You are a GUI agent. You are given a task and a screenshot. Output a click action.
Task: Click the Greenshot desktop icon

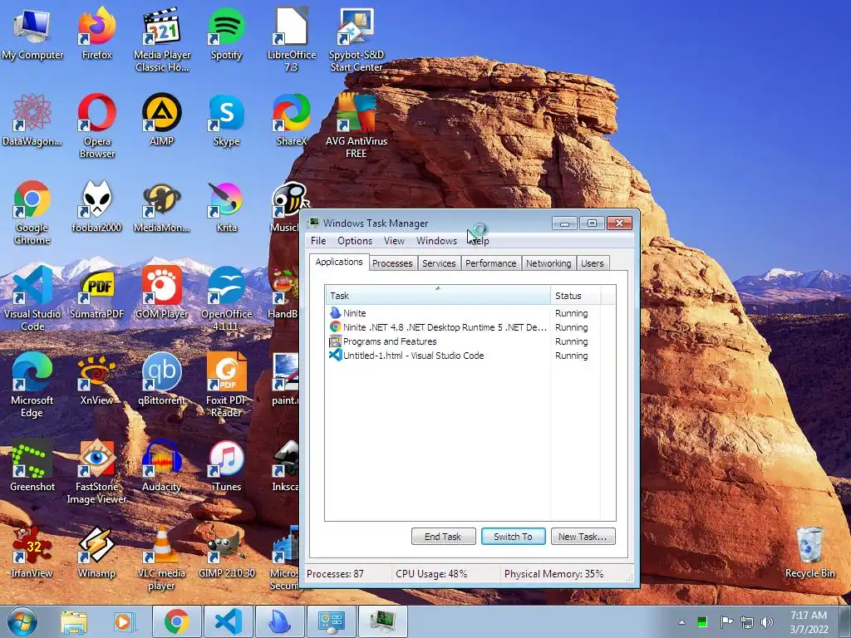point(32,465)
